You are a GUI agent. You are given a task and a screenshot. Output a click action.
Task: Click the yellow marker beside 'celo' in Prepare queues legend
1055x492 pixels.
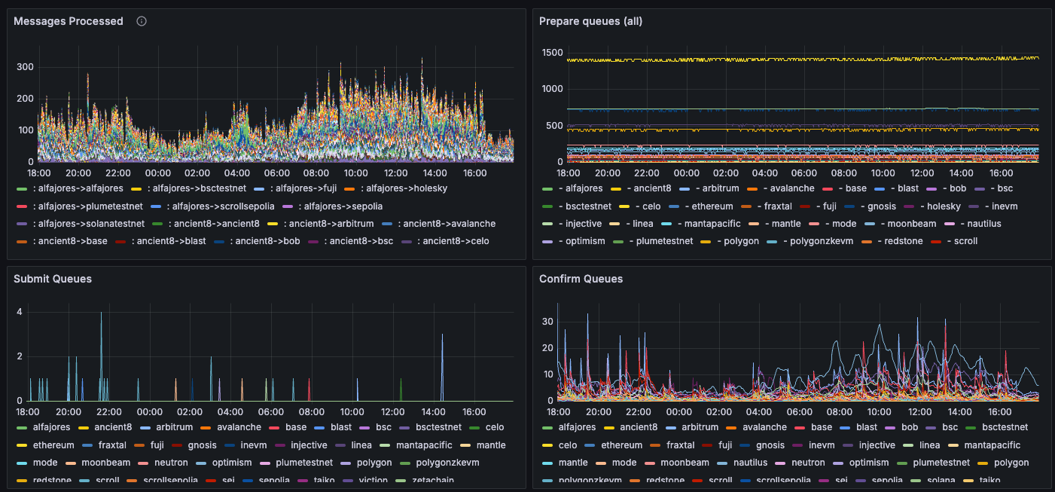click(x=623, y=206)
